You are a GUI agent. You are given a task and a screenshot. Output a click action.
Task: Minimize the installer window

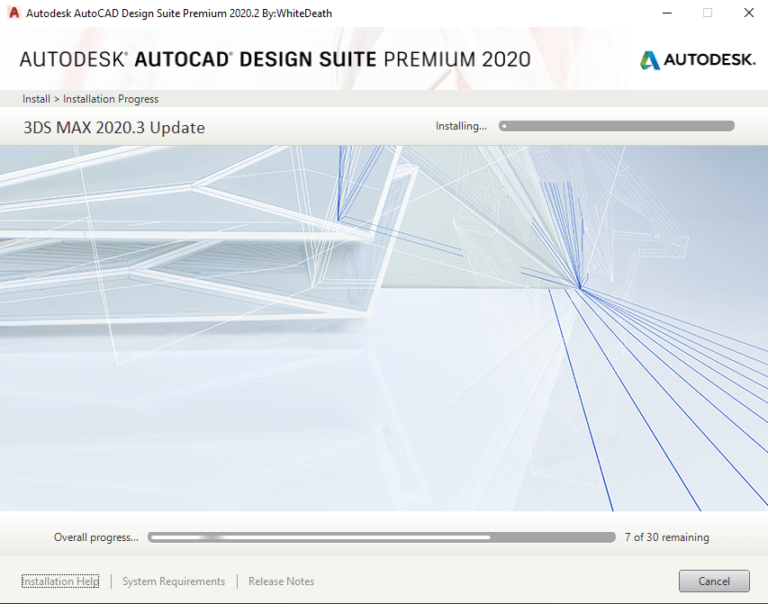click(x=666, y=14)
